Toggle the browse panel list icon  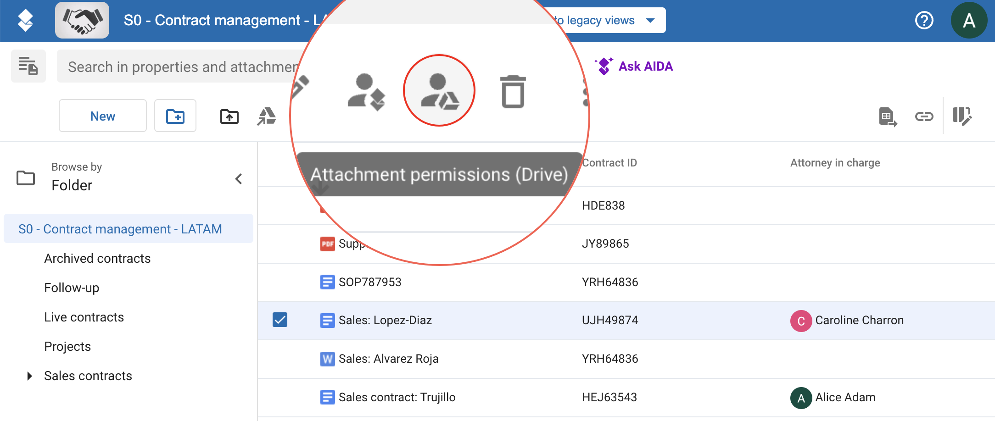(28, 66)
